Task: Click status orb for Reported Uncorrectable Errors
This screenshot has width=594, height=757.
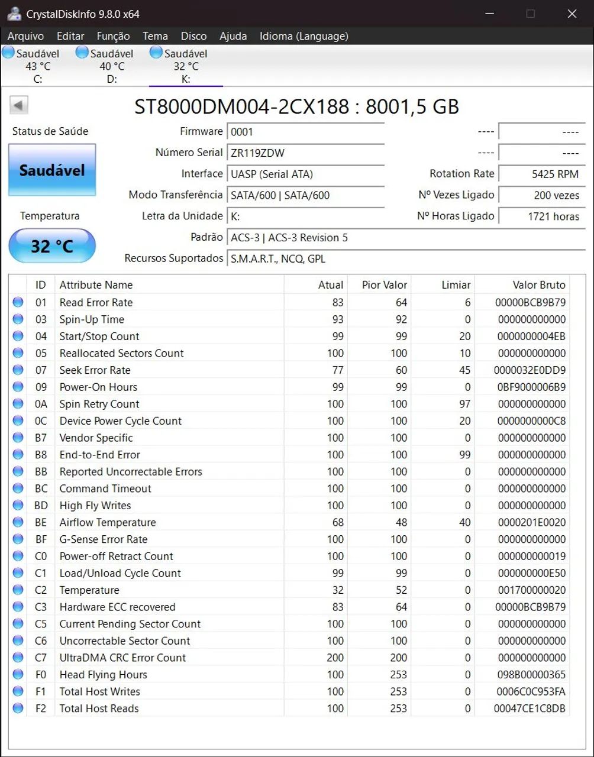Action: [x=18, y=471]
